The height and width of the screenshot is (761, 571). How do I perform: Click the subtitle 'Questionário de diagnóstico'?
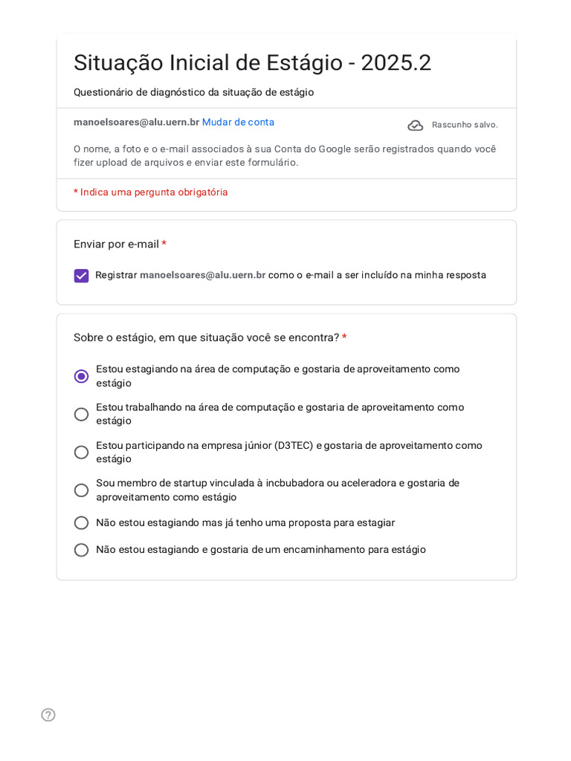point(194,92)
